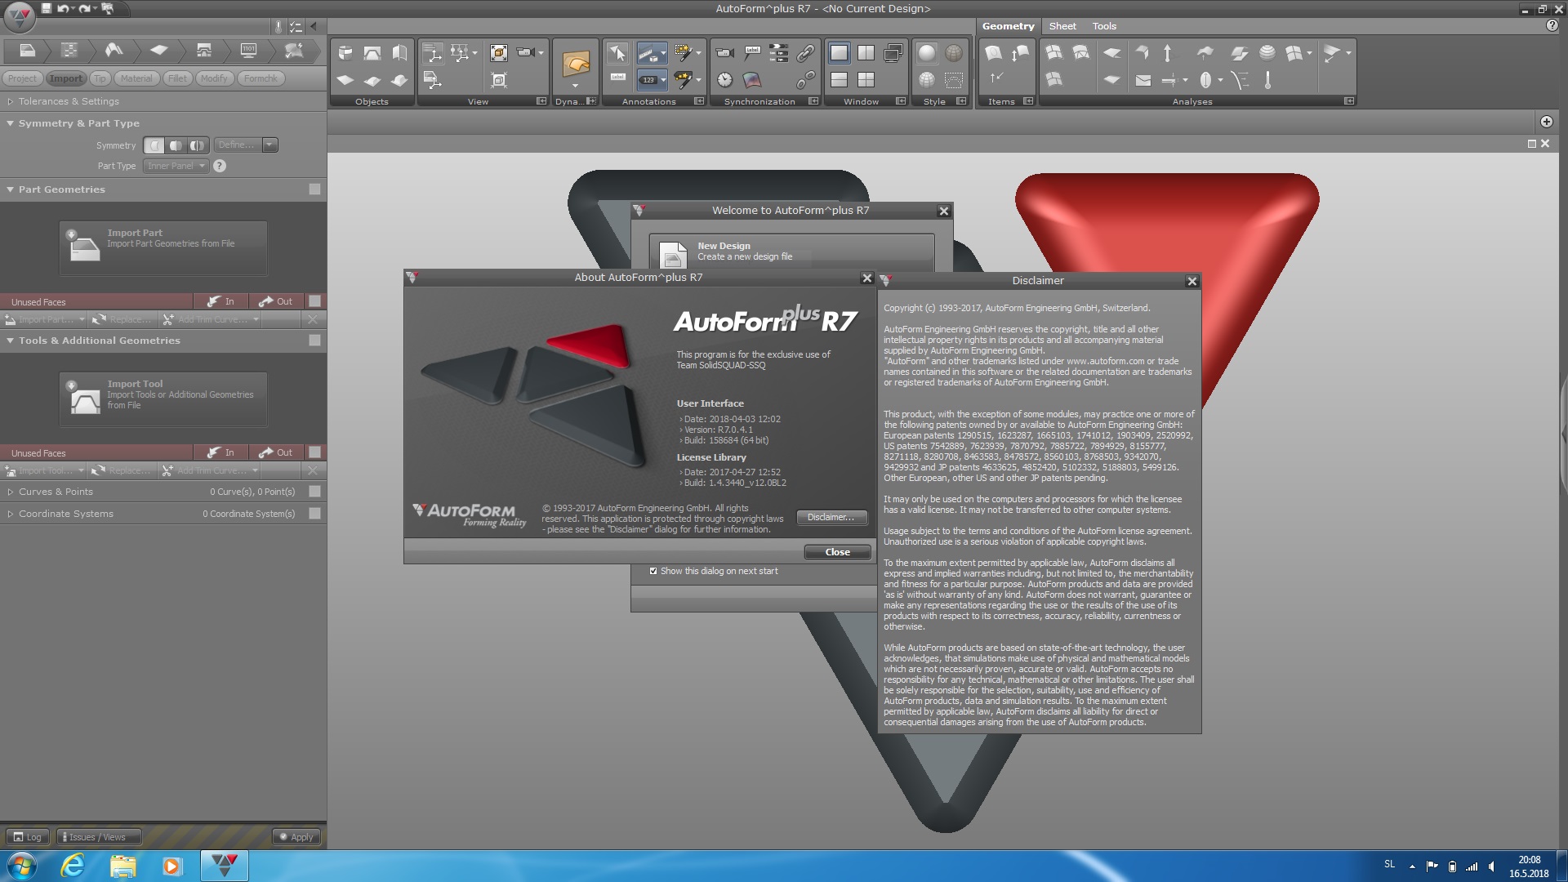Viewport: 1568px width, 882px height.
Task: Click Import Part geometries from file
Action: (x=163, y=247)
